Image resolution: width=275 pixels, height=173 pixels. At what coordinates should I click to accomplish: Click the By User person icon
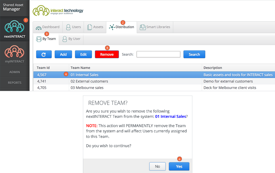pos(65,39)
